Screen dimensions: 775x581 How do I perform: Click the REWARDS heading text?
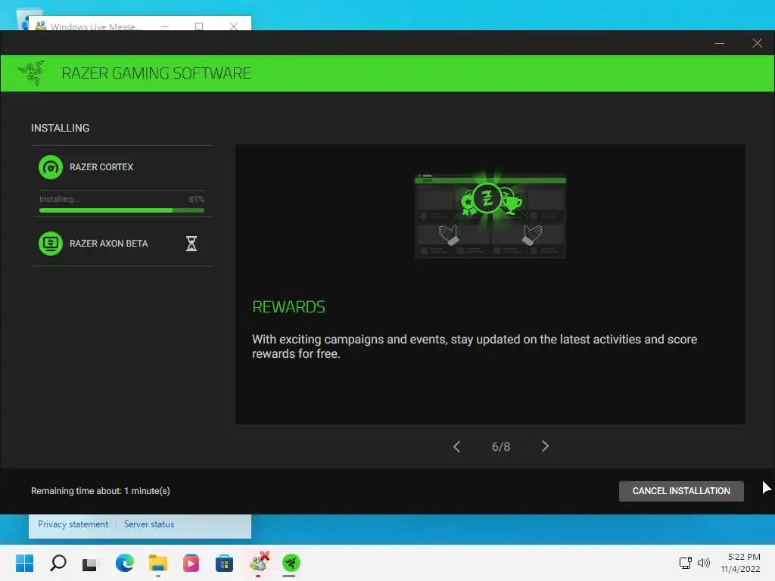288,307
